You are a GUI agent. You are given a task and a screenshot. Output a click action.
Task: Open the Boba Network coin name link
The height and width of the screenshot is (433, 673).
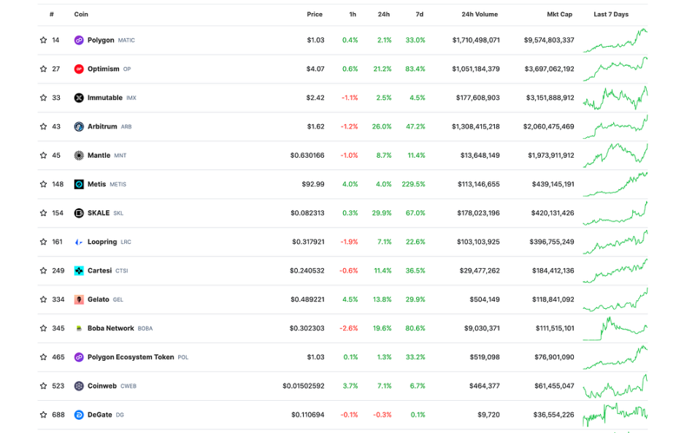111,328
